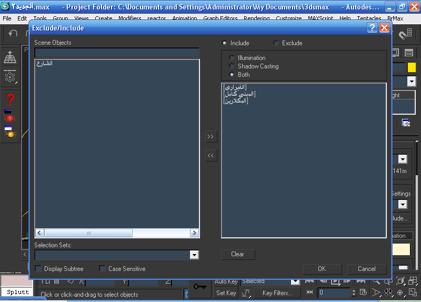Viewport: 421px width, 302px height.
Task: Click Go to Start playback button
Action: tap(309, 281)
